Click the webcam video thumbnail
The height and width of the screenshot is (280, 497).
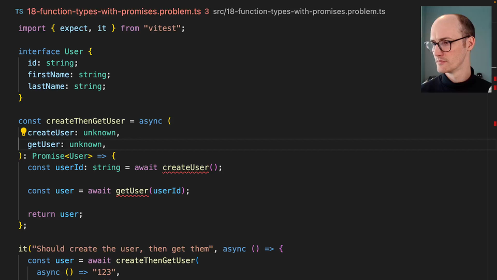pos(456,49)
